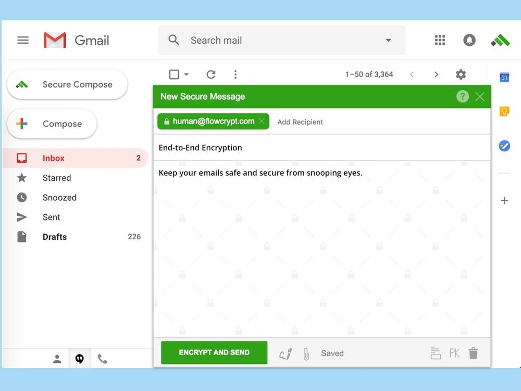The width and height of the screenshot is (521, 391).
Task: Open the Google apps grid
Action: pyautogui.click(x=440, y=40)
